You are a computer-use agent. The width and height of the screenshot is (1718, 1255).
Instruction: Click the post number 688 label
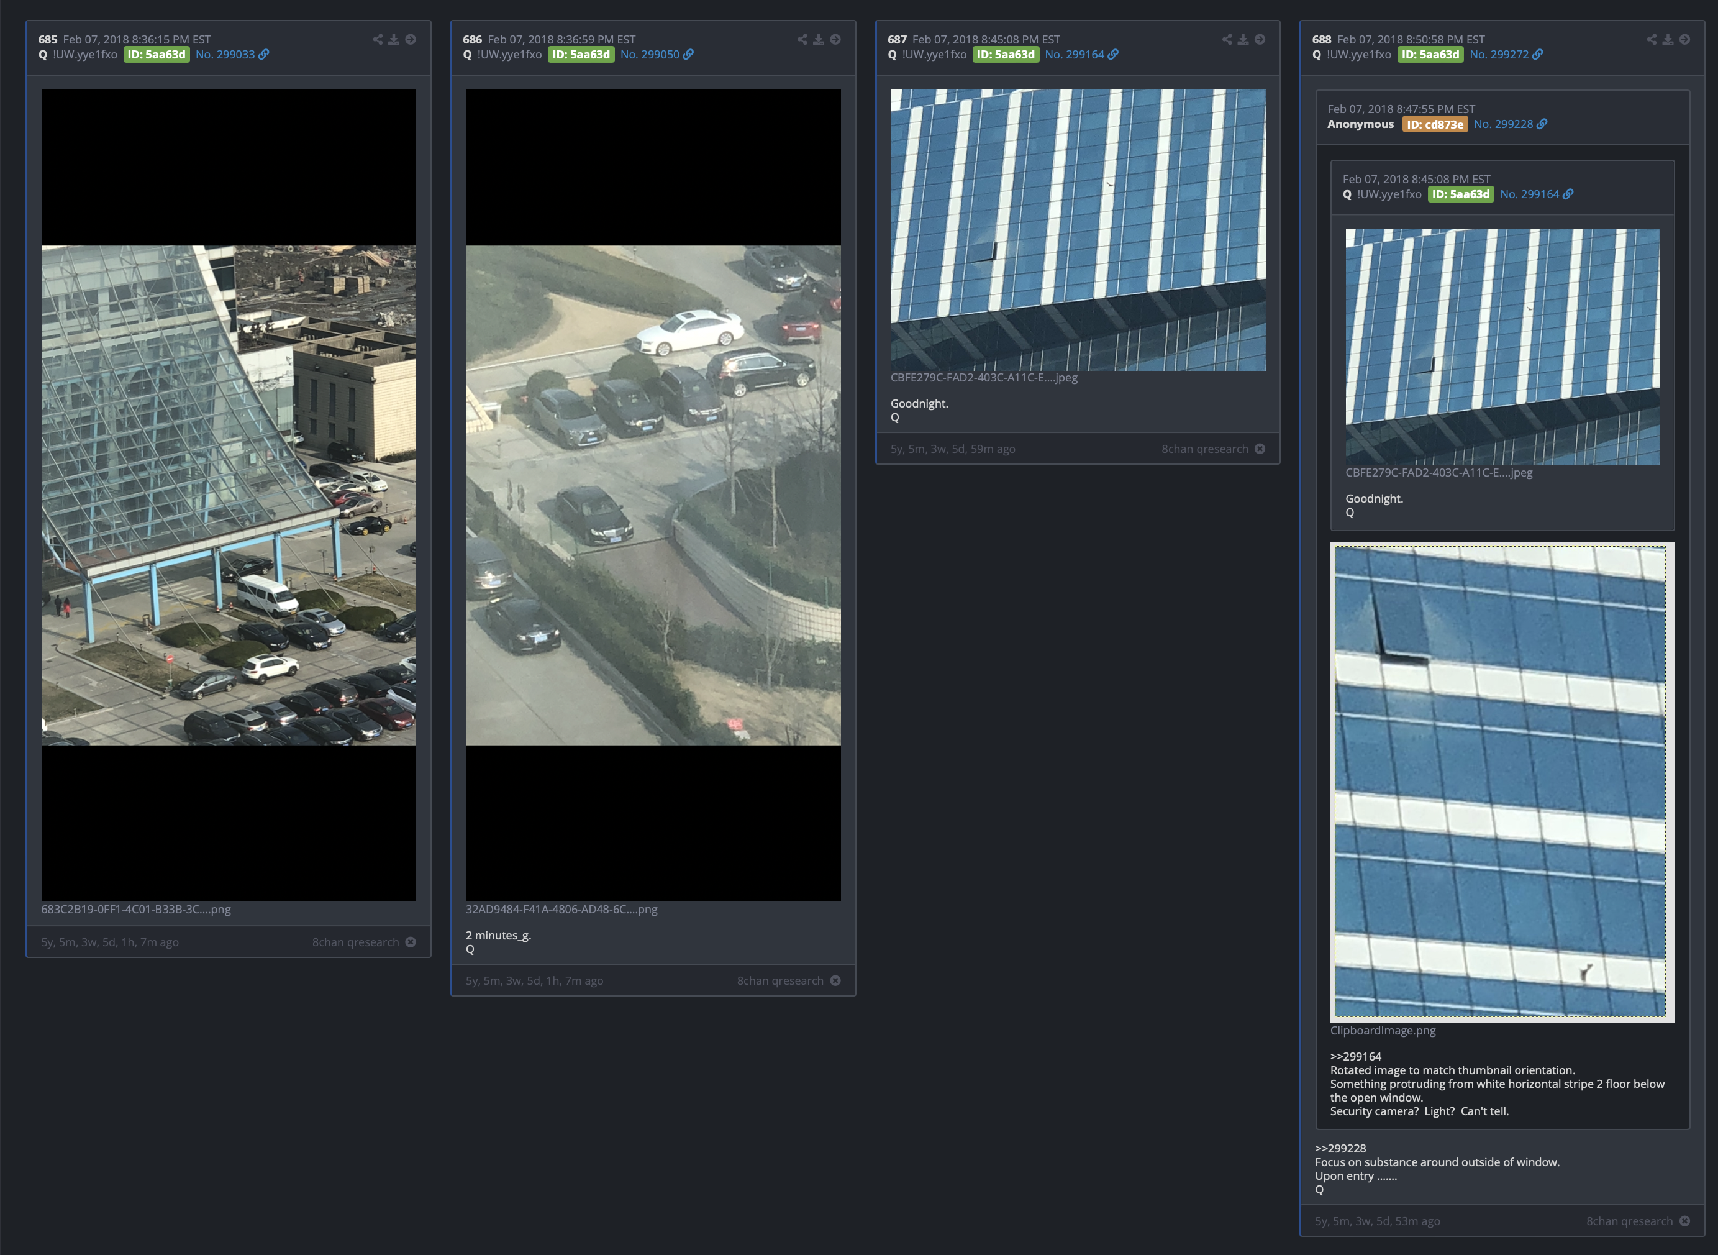pyautogui.click(x=1322, y=40)
